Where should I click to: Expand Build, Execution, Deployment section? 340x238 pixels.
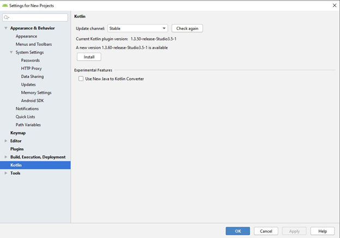6,157
